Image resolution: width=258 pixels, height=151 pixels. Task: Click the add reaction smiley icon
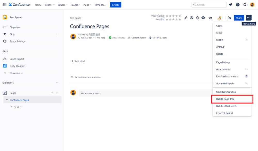72,77
